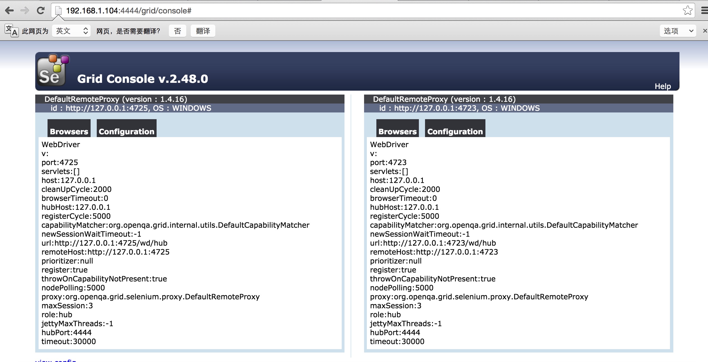Switch to Browsers tab for node 4723
Screen dimensions: 708x362
[398, 128]
